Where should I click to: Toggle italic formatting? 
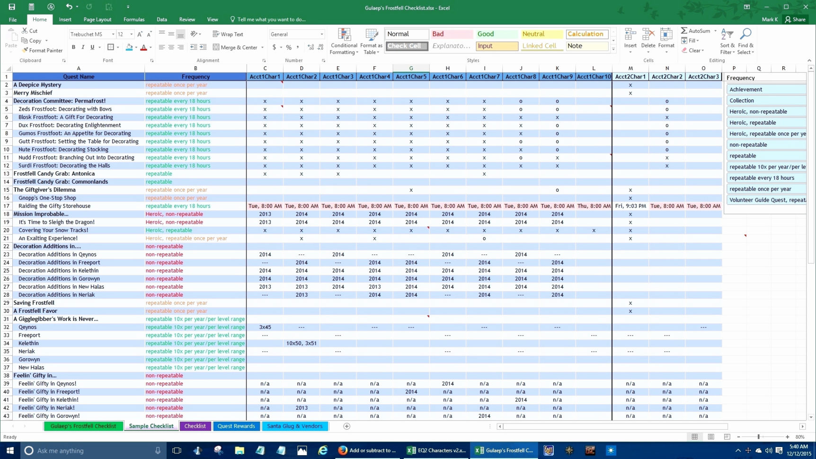82,47
